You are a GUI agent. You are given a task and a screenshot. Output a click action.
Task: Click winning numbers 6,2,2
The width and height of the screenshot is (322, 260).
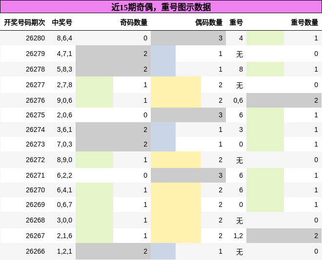tap(64, 175)
